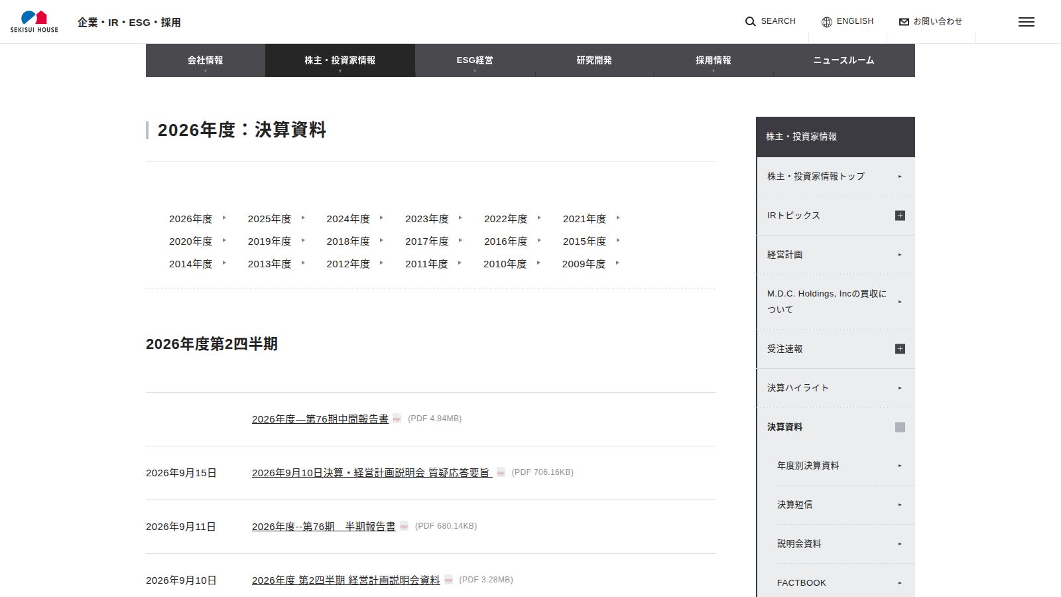The width and height of the screenshot is (1061, 597).
Task: Click the Sekisui House logo
Action: point(34,21)
